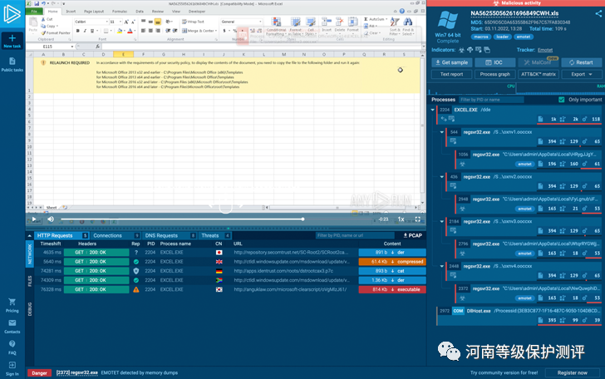Screen dimensions: 605x379
Task: Open Public tasks in the sidebar
Action: (12, 62)
